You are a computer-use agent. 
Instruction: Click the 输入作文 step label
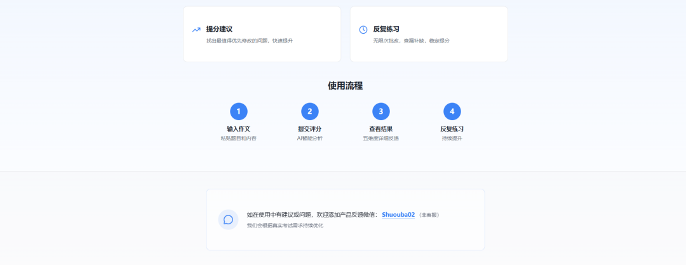coord(239,129)
